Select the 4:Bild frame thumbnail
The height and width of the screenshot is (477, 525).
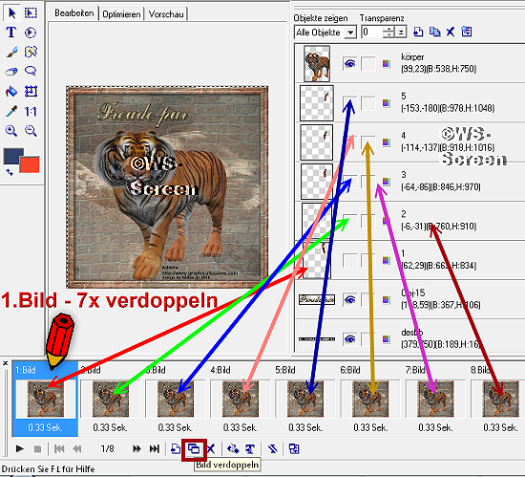(x=241, y=399)
